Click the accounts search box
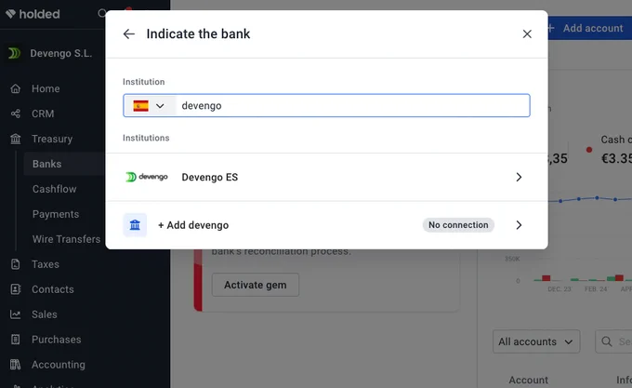 point(613,341)
